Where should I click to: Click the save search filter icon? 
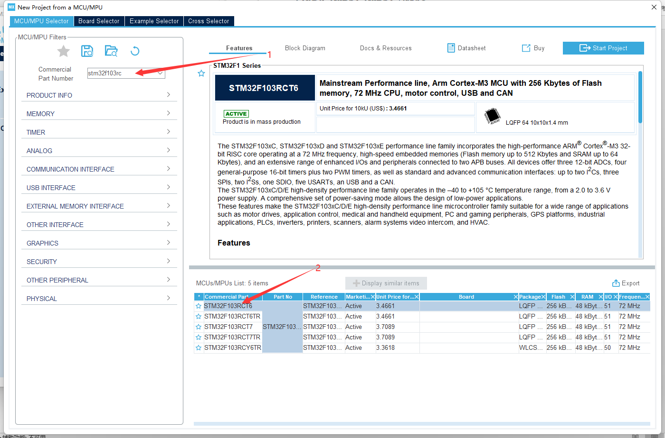87,51
